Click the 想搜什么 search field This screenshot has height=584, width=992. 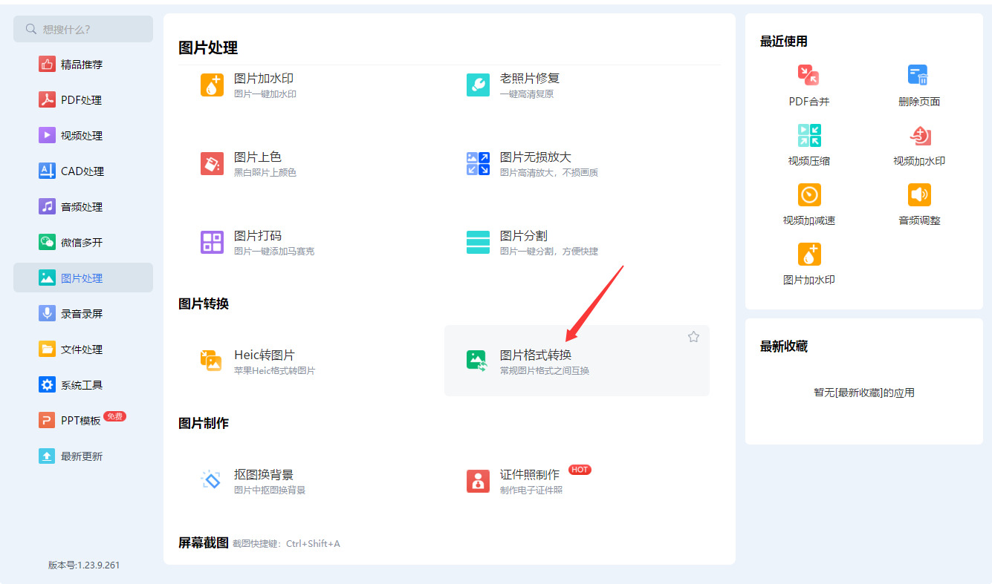point(83,29)
